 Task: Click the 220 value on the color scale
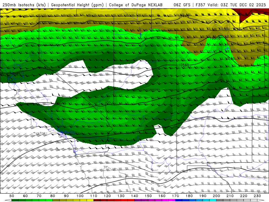click(243, 196)
